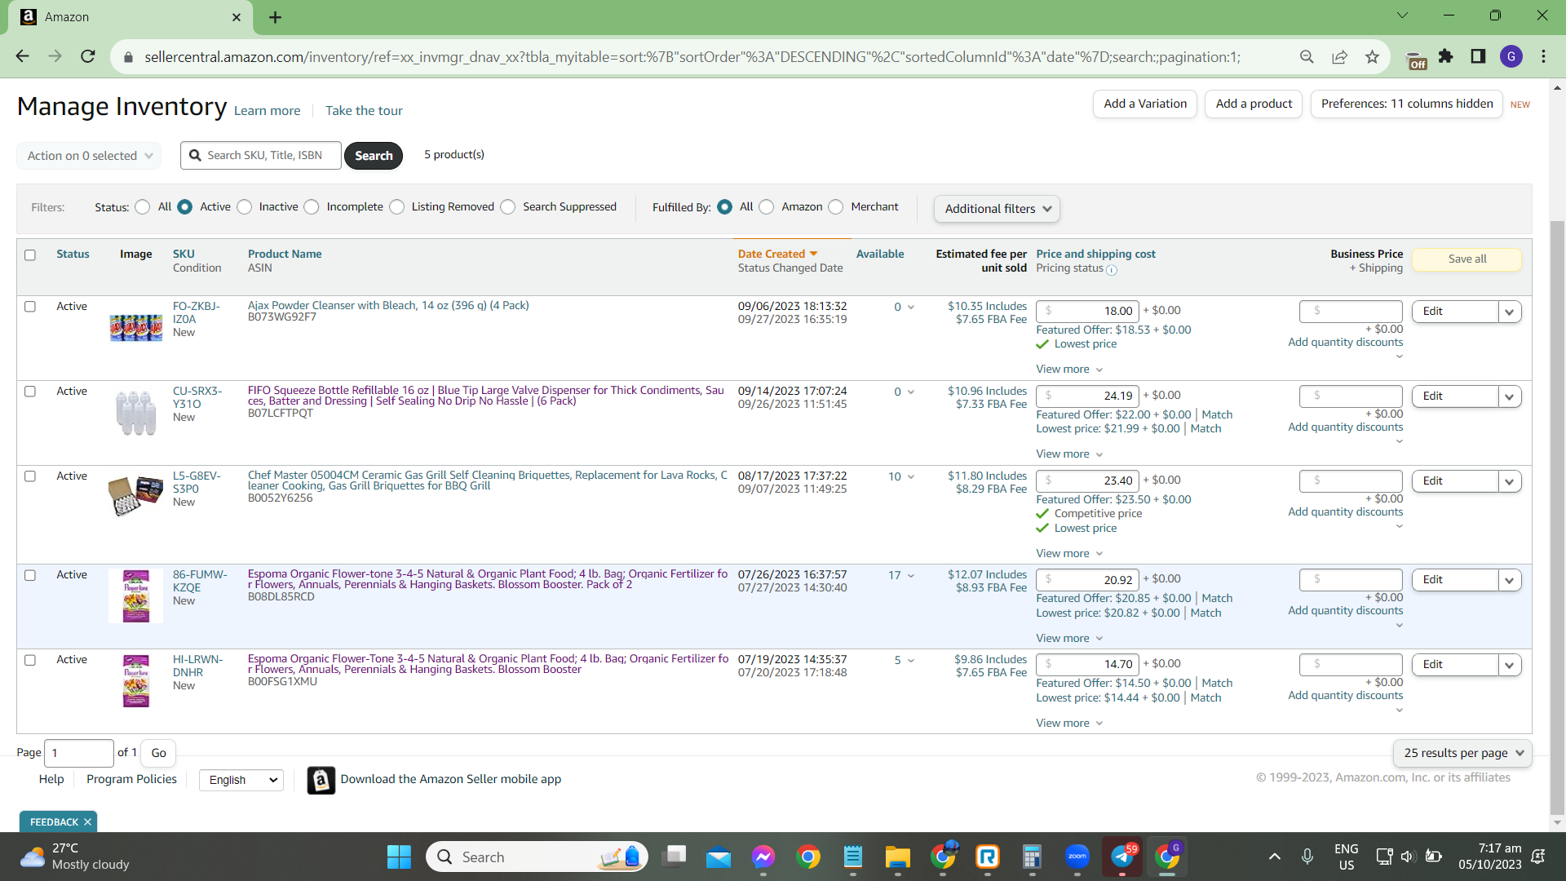Viewport: 1566px width, 881px height.
Task: Open Notepad from the taskbar
Action: tap(853, 857)
